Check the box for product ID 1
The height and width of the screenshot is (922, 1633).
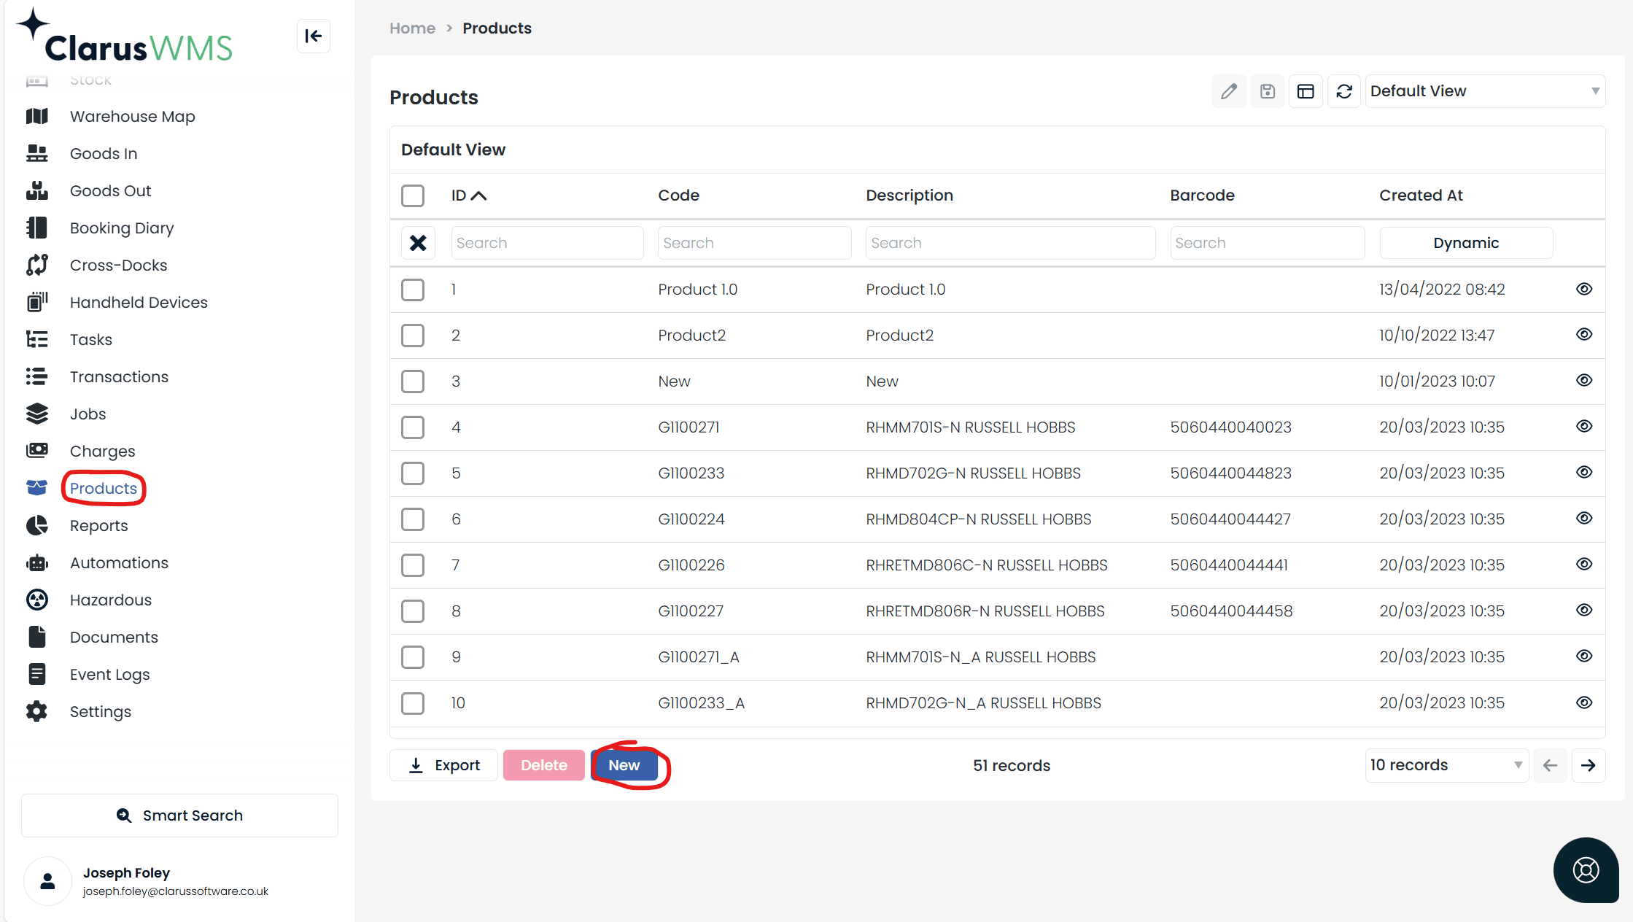coord(413,290)
